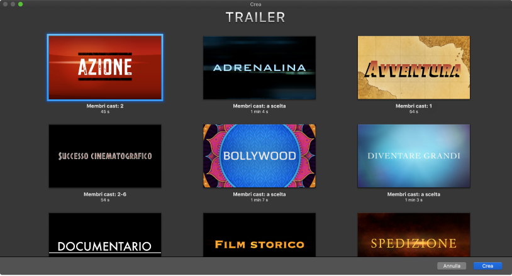Viewport: 512px width, 276px height.
Task: Select the Azione trailer template
Action: [105, 67]
